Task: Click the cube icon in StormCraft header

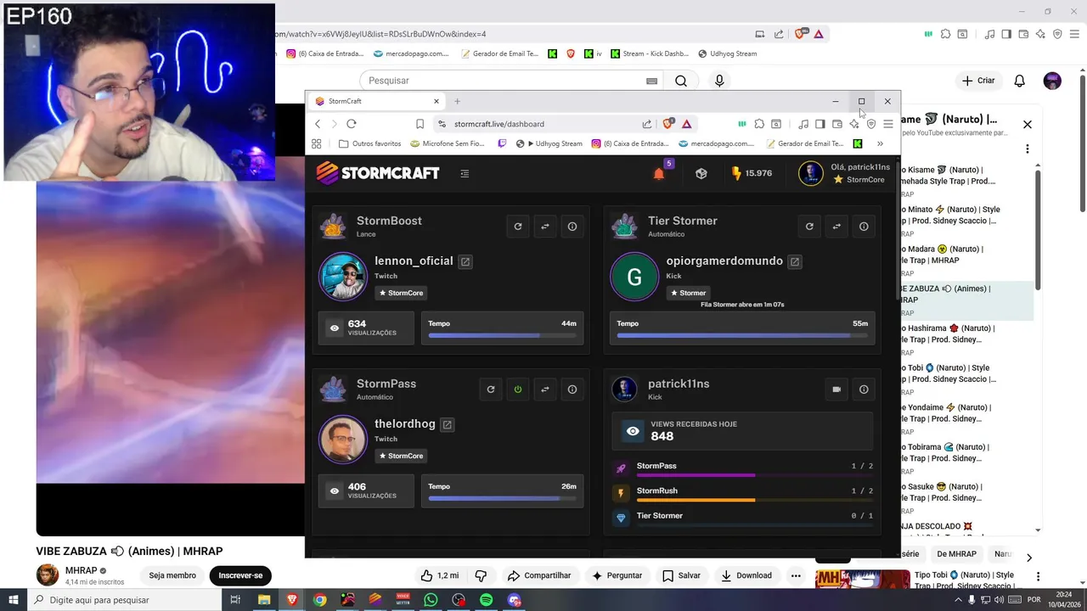Action: (701, 173)
